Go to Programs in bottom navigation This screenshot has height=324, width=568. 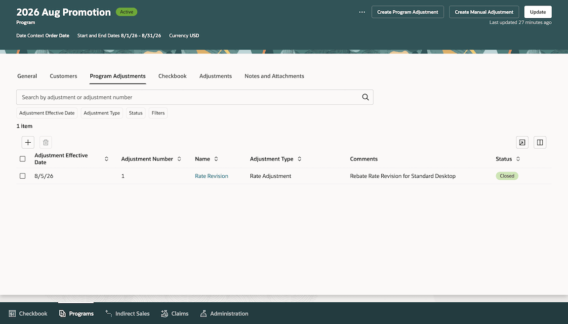click(76, 314)
